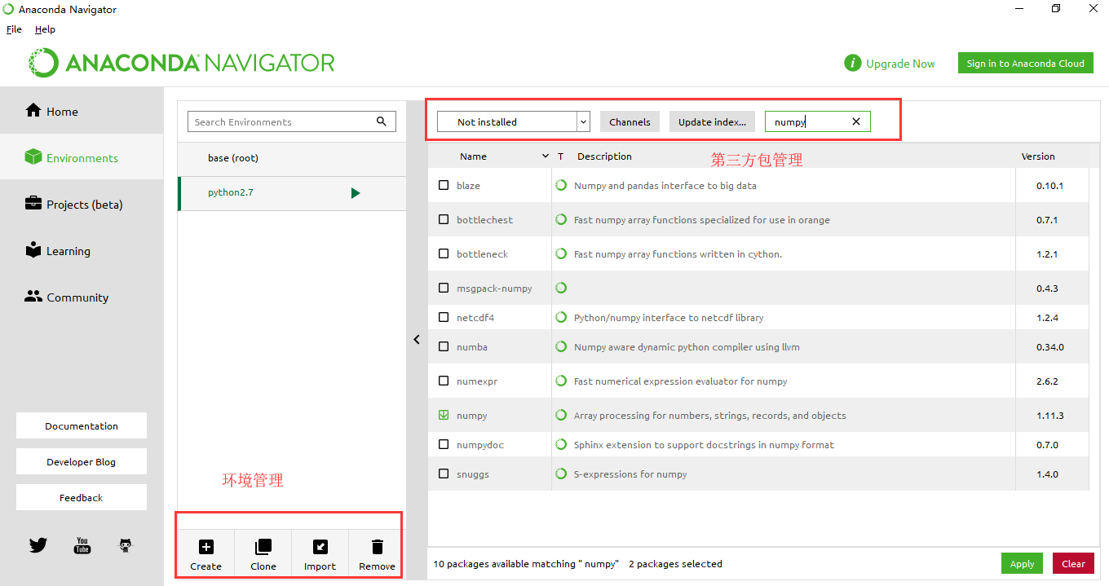
Task: Open the Learning tab
Action: tap(82, 250)
